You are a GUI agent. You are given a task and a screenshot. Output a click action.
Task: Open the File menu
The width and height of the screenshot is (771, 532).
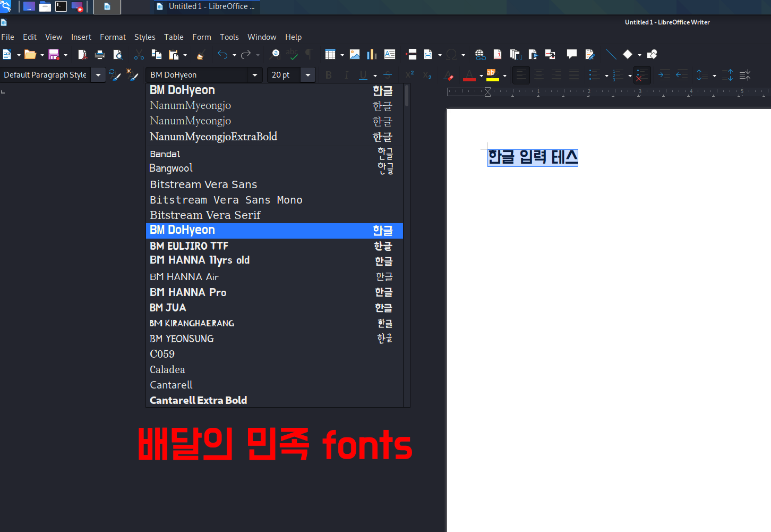(x=8, y=37)
